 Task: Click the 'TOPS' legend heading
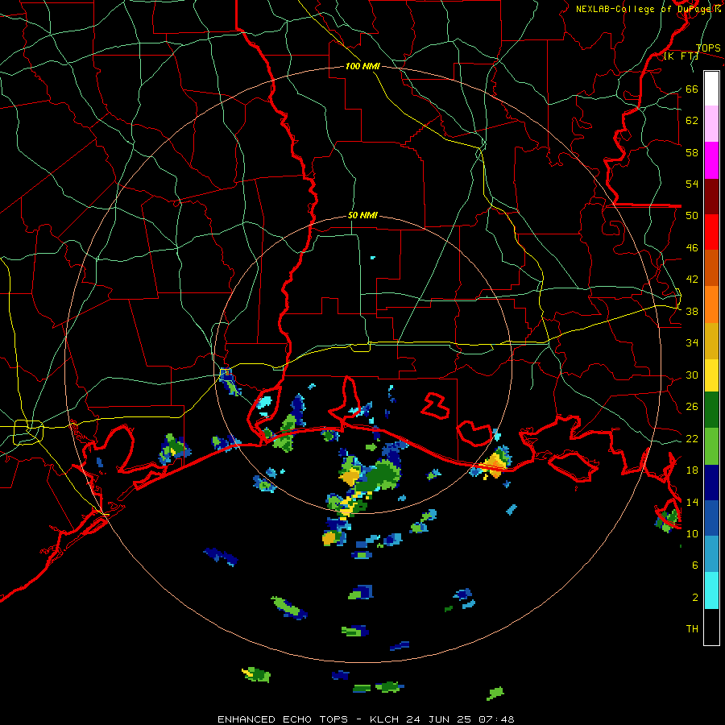tap(708, 48)
